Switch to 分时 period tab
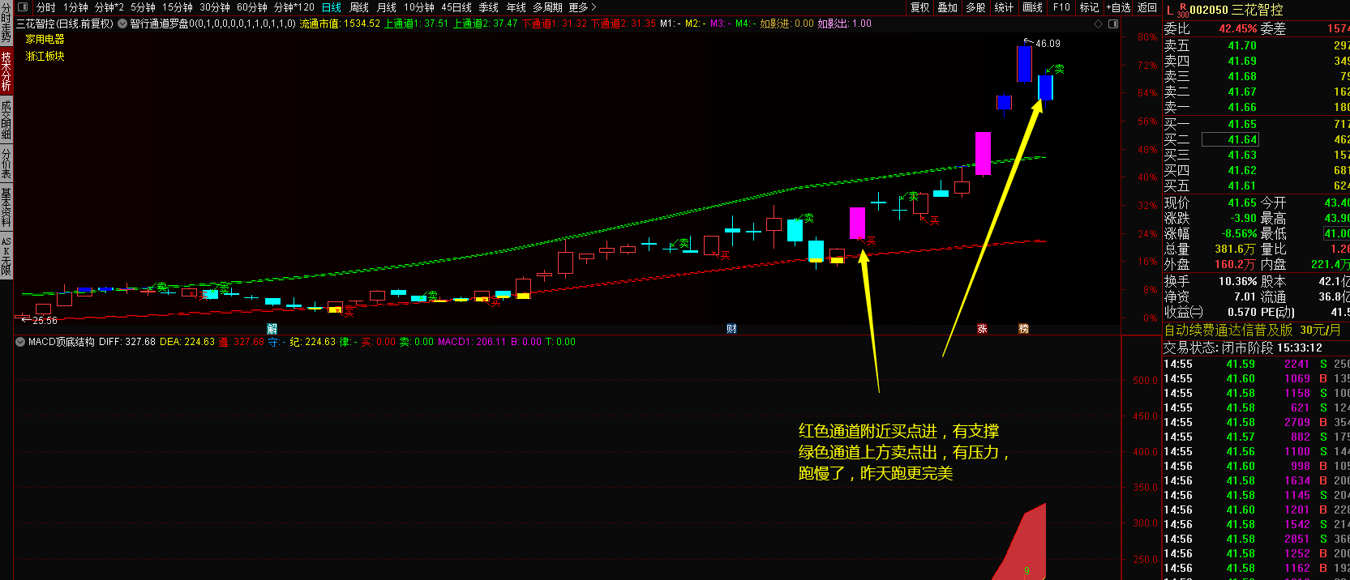This screenshot has height=580, width=1350. [46, 7]
